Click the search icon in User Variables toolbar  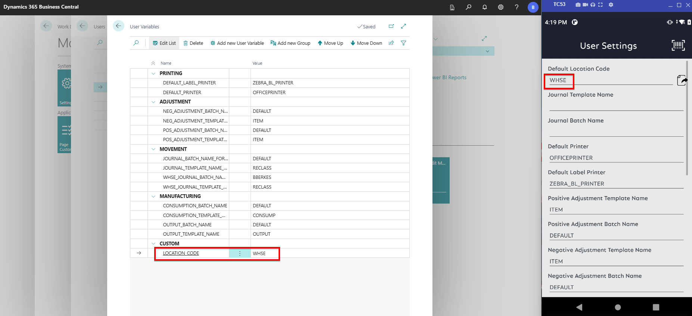136,43
